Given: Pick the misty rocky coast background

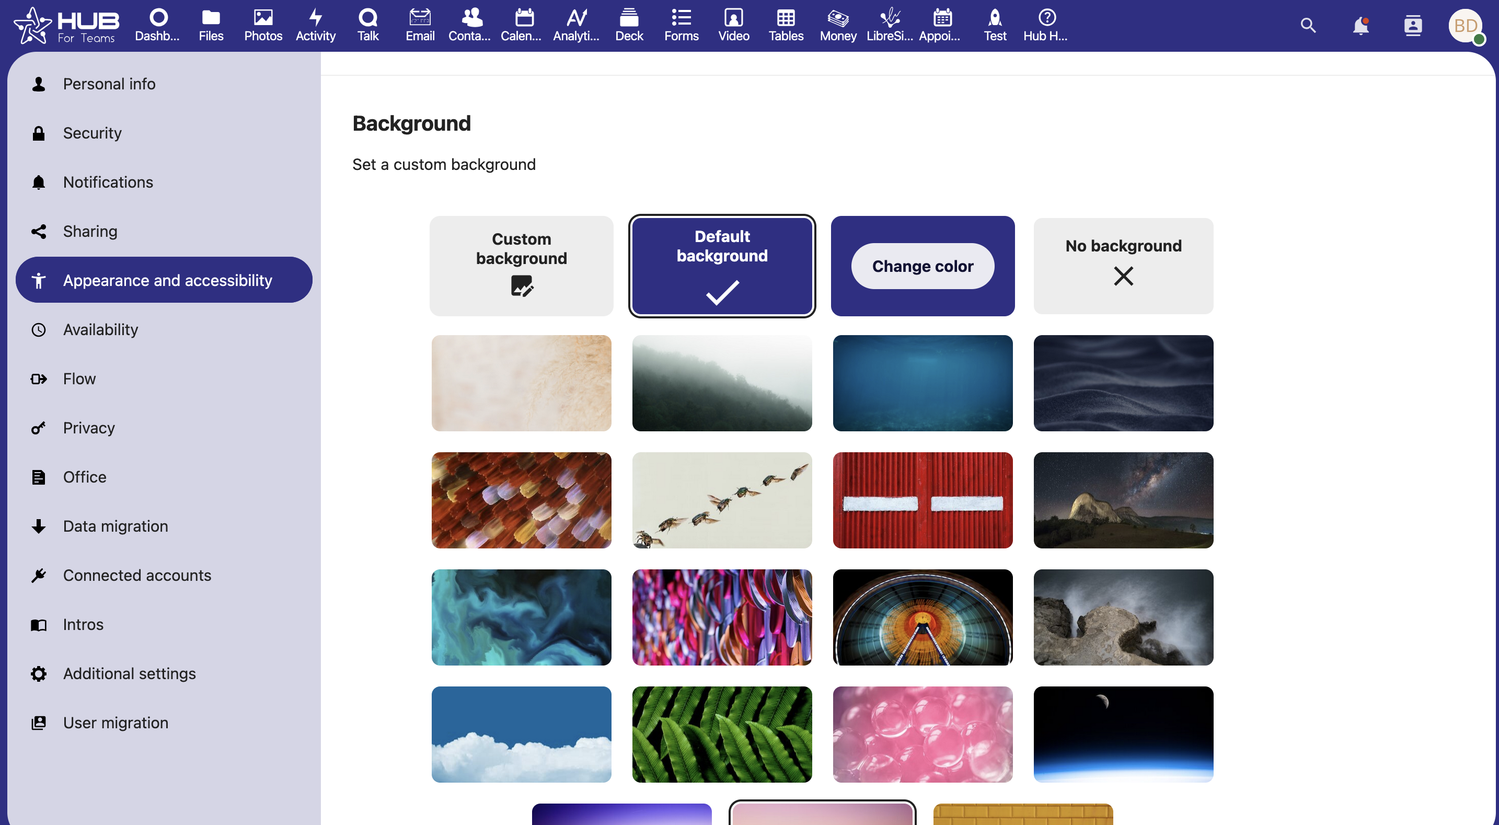Looking at the screenshot, I should (x=1123, y=617).
